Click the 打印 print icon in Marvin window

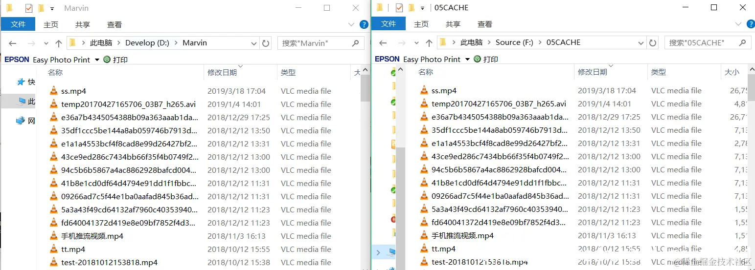[x=107, y=60]
